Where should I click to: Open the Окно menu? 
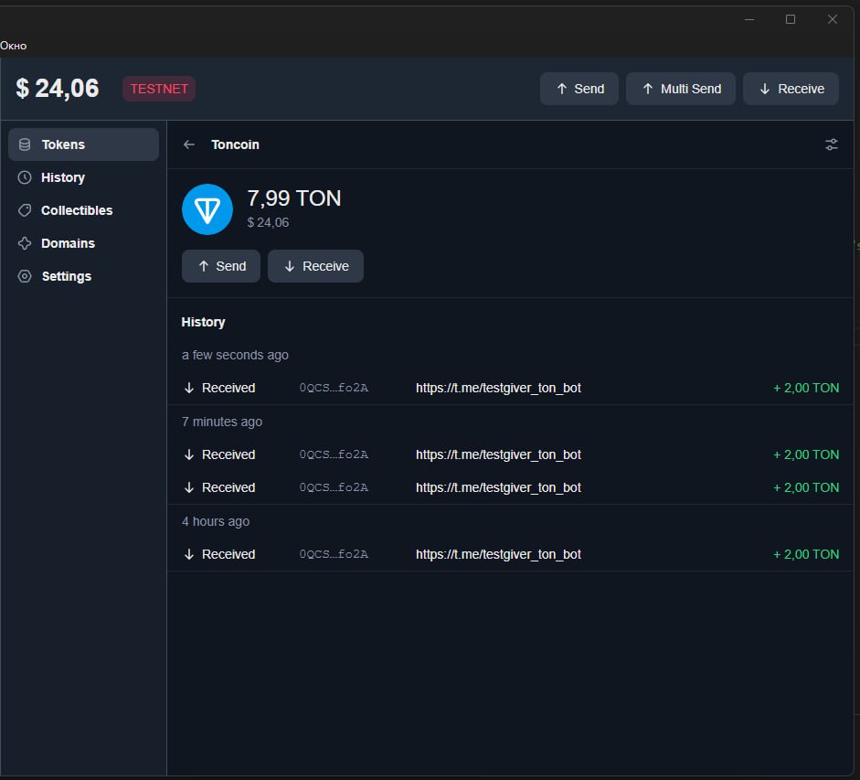[x=13, y=46]
